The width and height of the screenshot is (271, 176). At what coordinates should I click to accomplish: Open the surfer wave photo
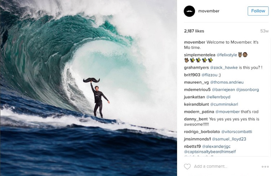point(88,88)
